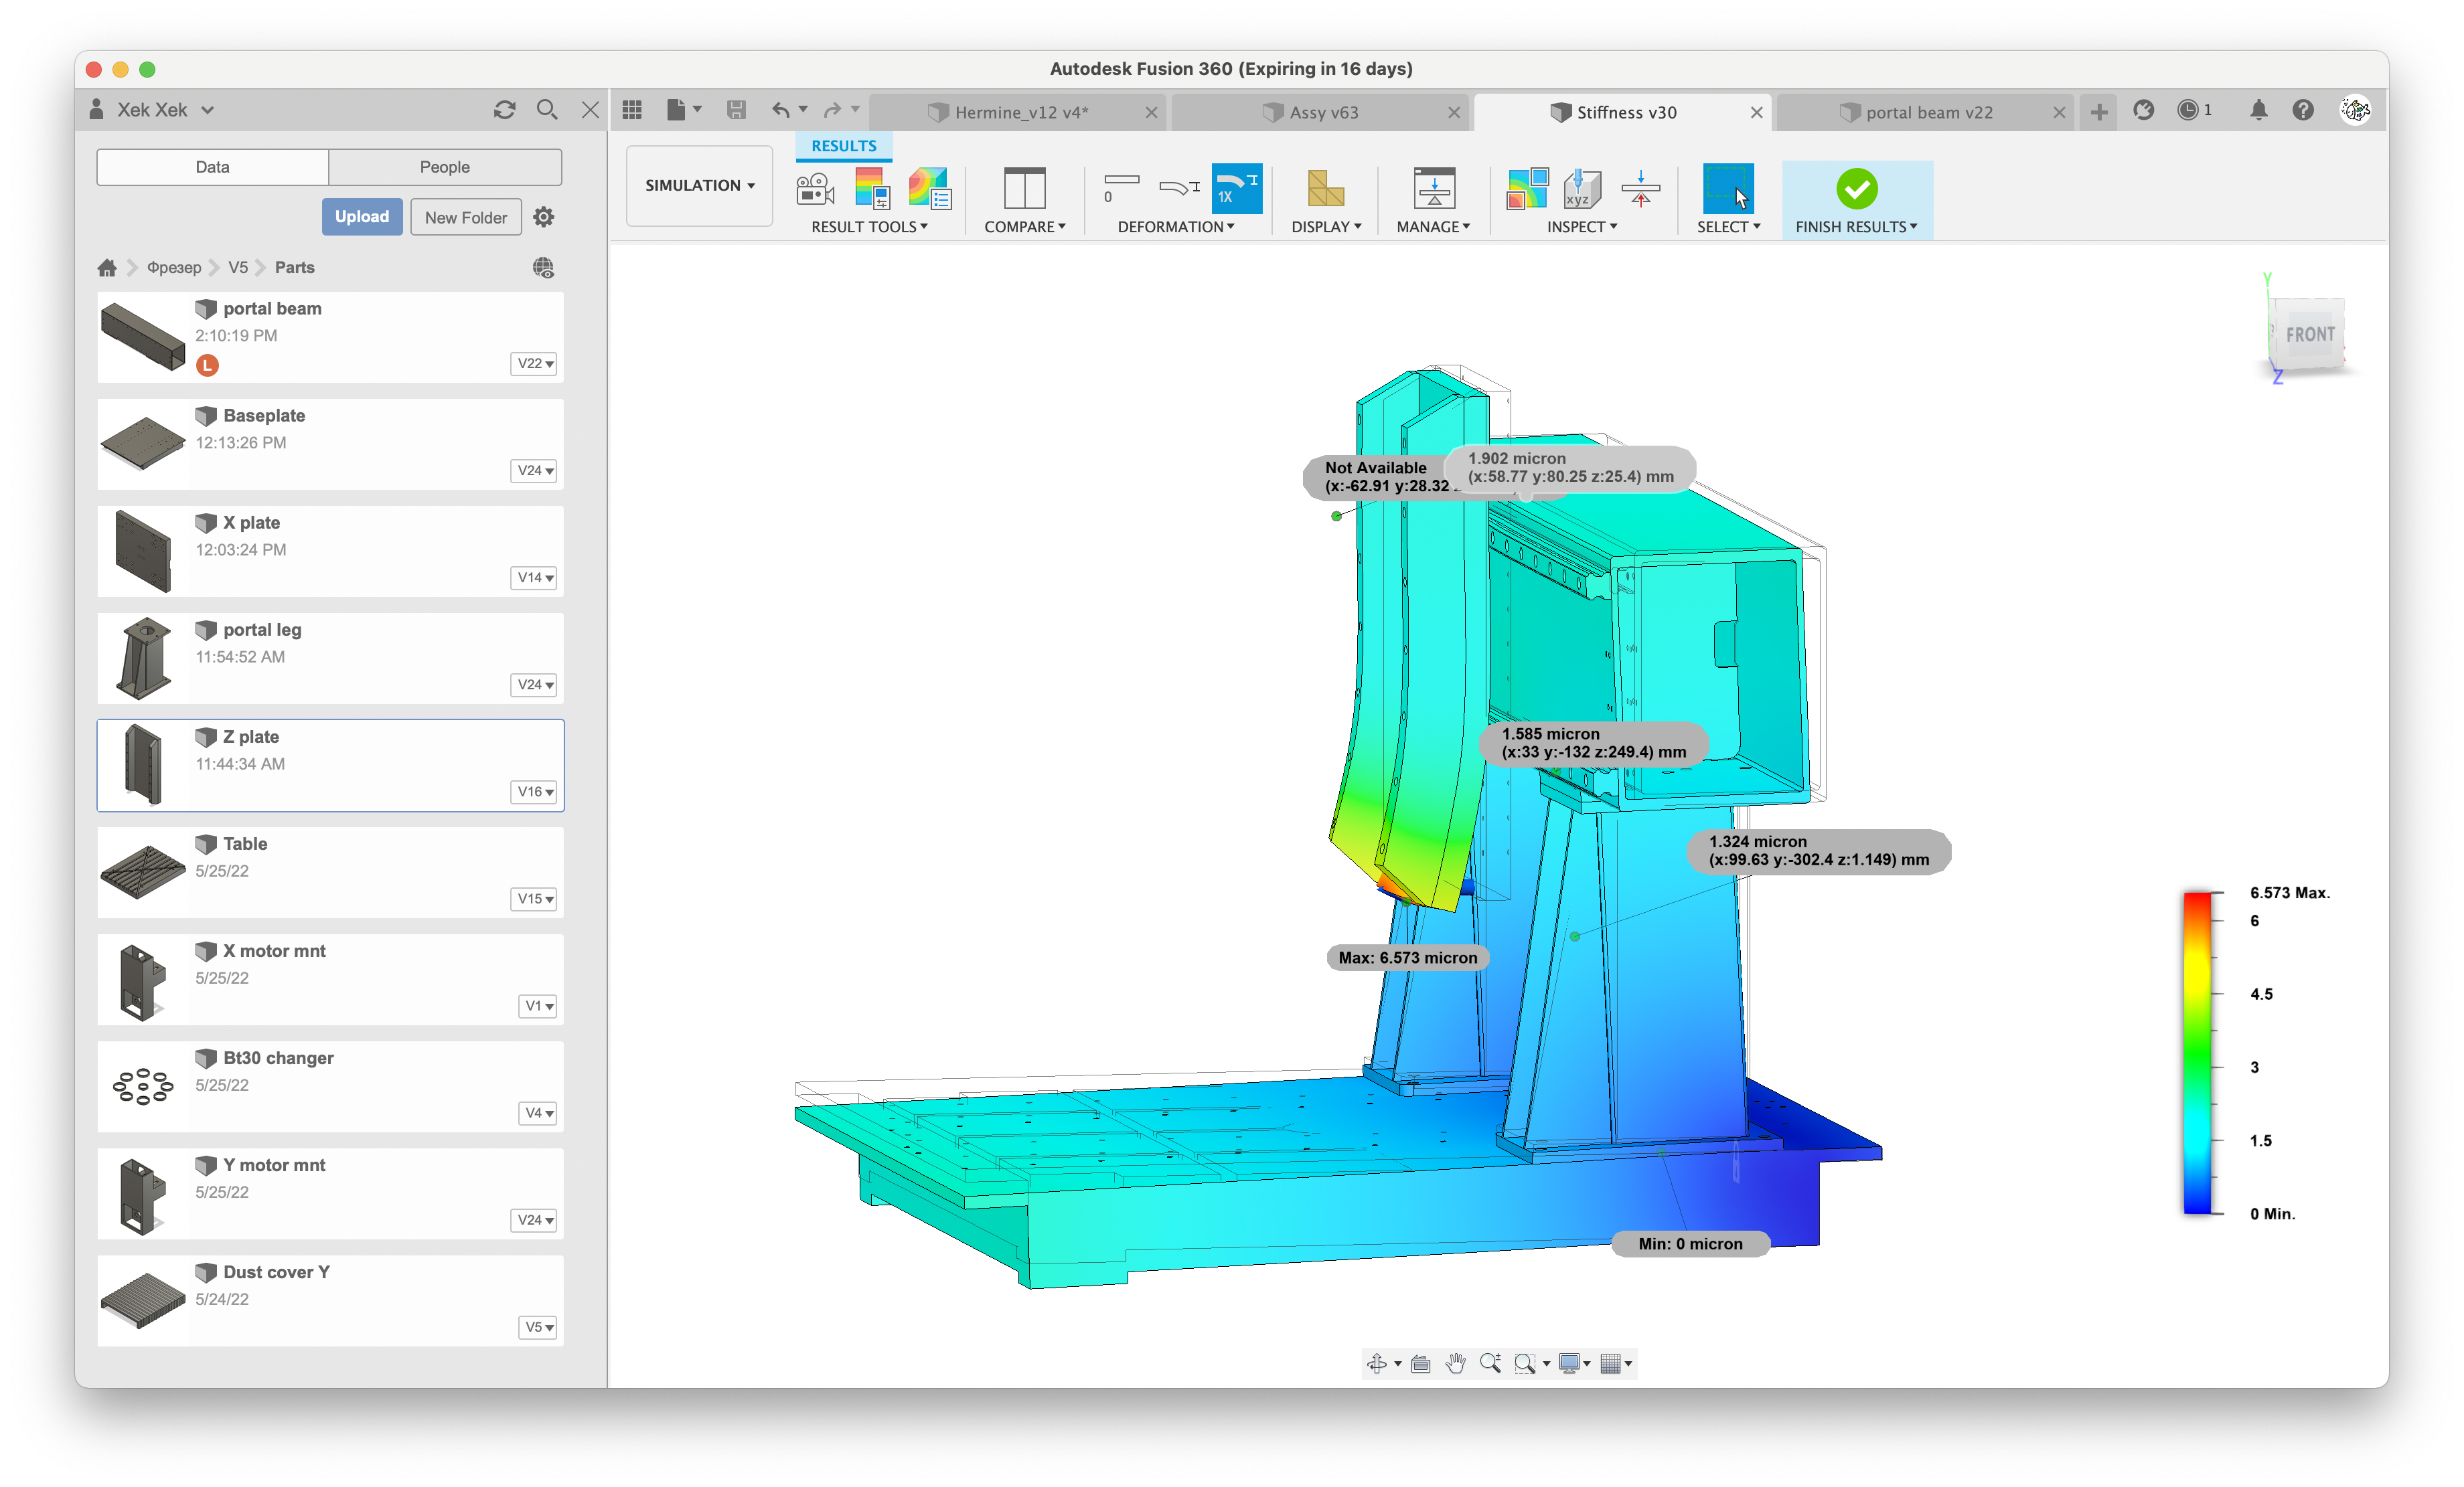Click the Upload button
Viewport: 2464px width, 1487px height.
[x=361, y=217]
